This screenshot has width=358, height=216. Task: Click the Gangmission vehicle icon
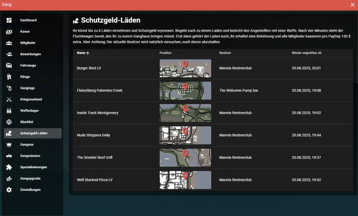[9, 156]
